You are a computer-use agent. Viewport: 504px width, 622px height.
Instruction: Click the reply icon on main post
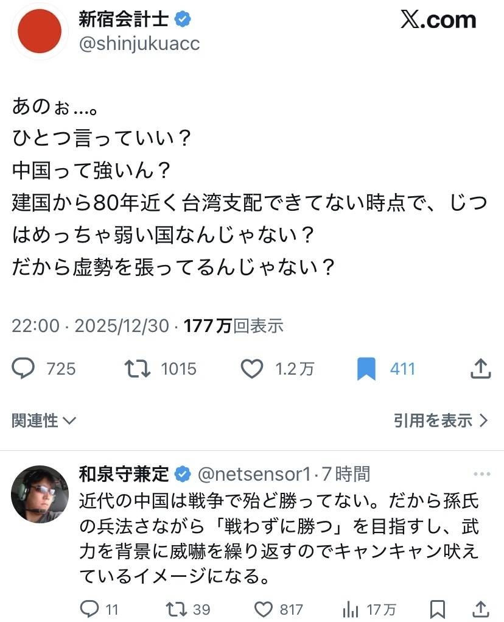point(24,369)
